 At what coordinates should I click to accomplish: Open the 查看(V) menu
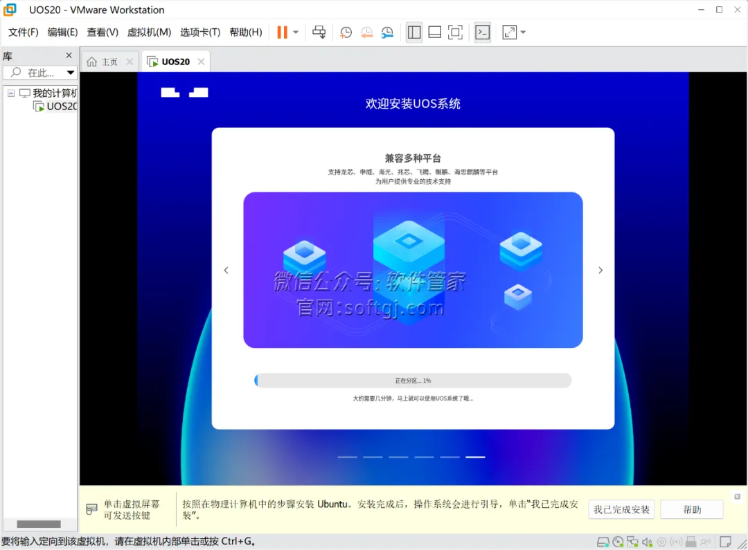coord(103,33)
